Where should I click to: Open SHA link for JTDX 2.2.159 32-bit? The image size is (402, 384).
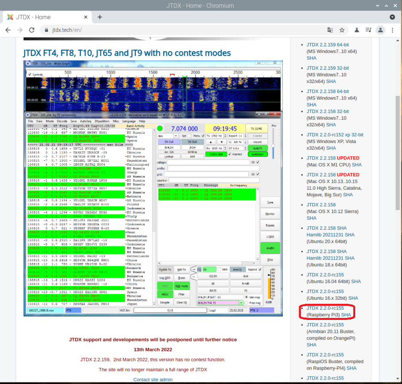(x=331, y=81)
